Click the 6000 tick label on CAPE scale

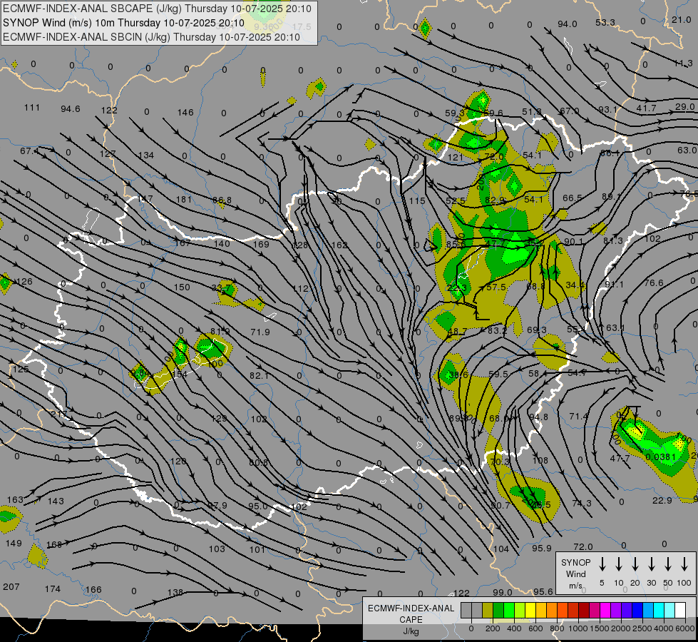[685, 628]
